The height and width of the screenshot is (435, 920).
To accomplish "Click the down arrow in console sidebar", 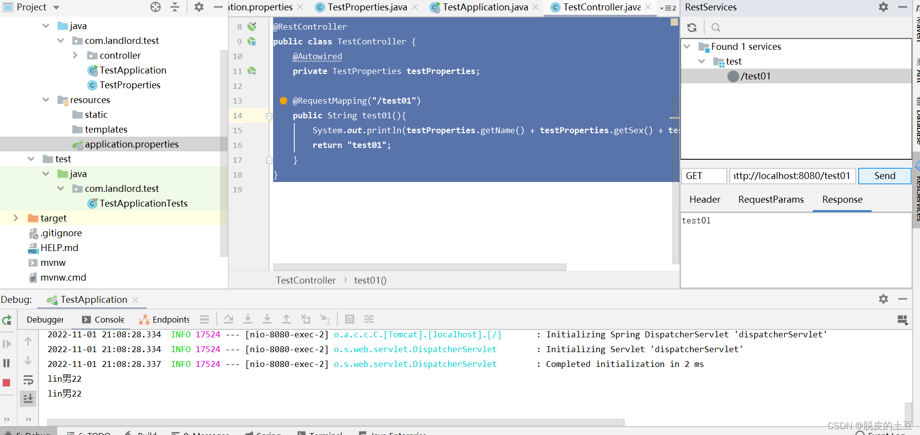I will click(28, 361).
